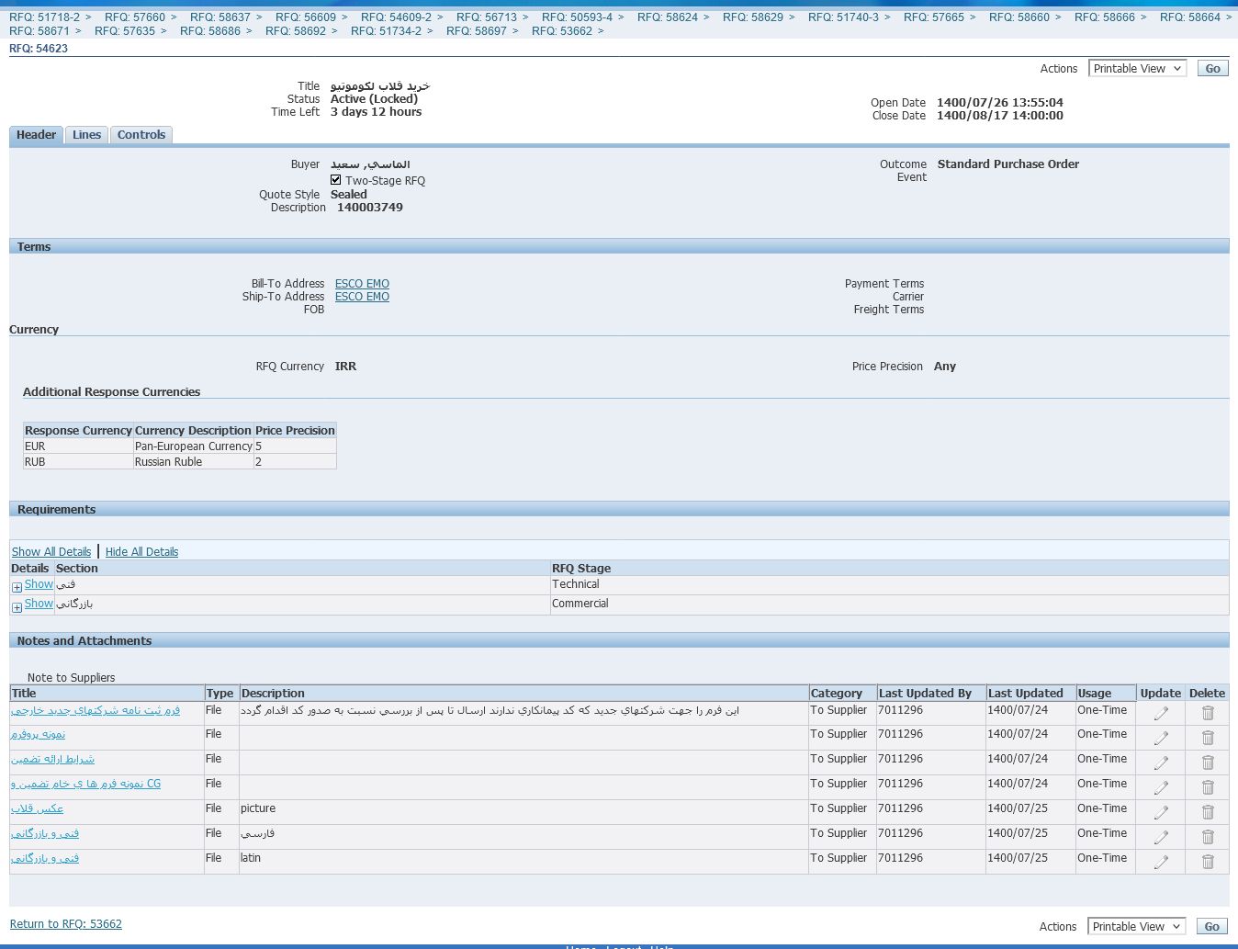Open breadcrumb RFQ: 58692
Viewport: 1238px width, 949px height.
296,31
